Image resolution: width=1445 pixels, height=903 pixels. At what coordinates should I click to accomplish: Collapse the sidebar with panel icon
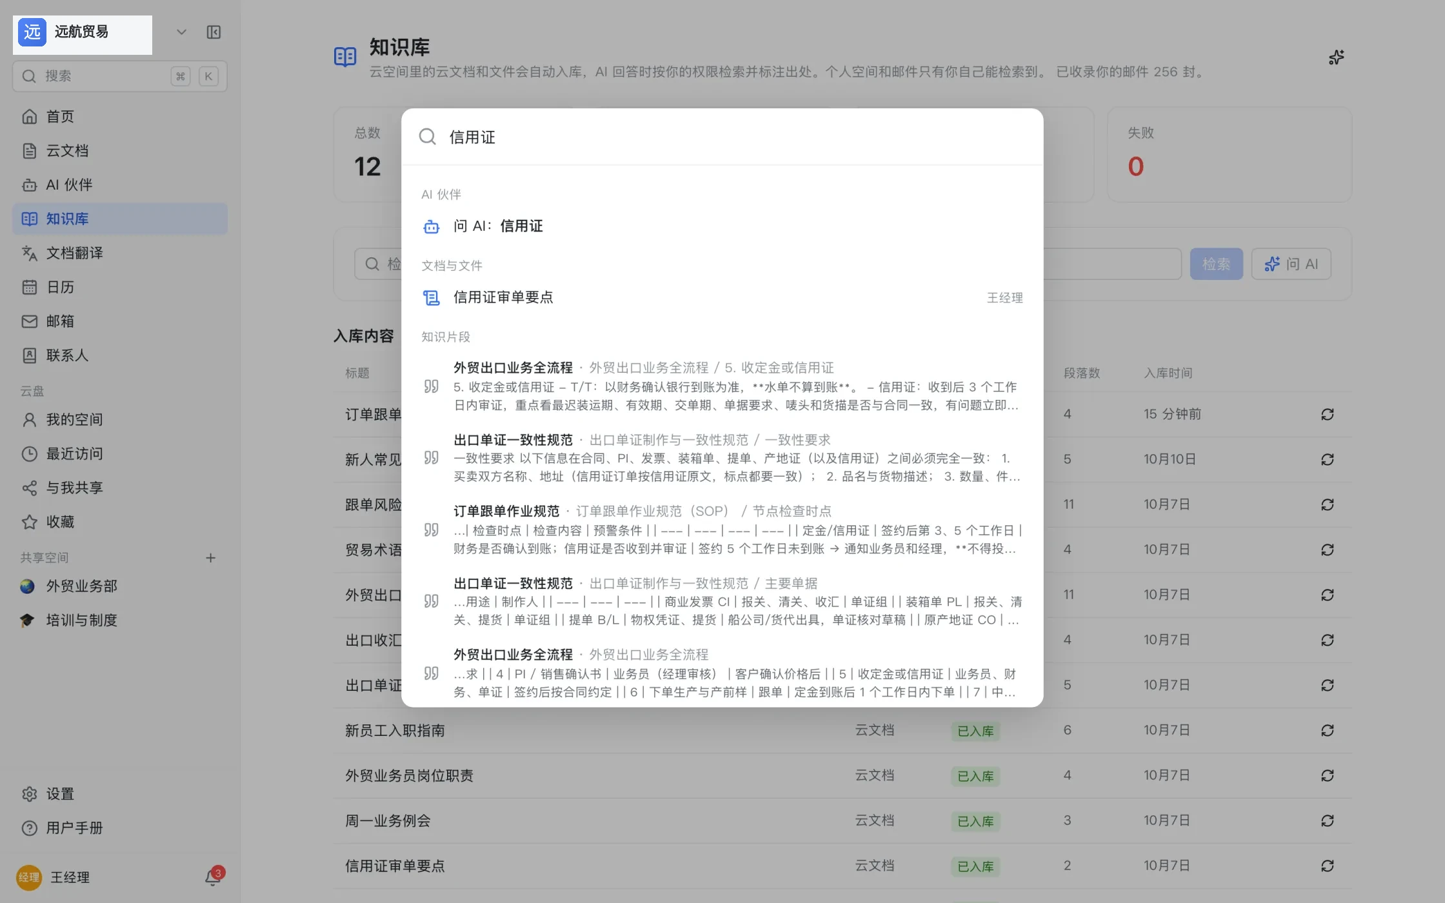click(214, 32)
